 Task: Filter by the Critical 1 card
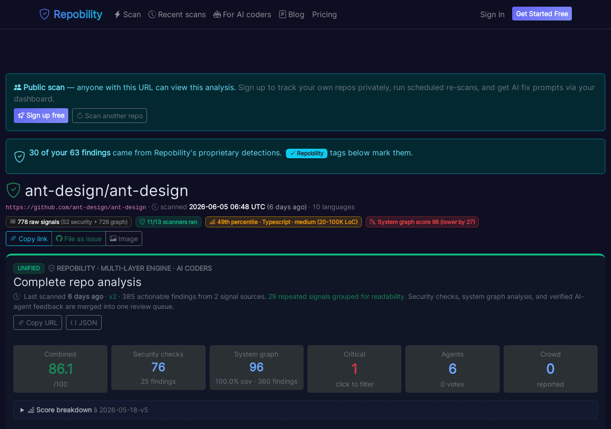point(354,369)
